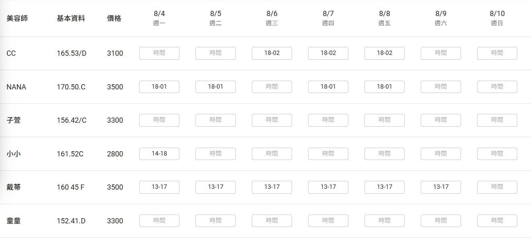Screen dimensions: 531x239
Task: Click CC's empty 8/4 time field
Action: click(x=159, y=53)
